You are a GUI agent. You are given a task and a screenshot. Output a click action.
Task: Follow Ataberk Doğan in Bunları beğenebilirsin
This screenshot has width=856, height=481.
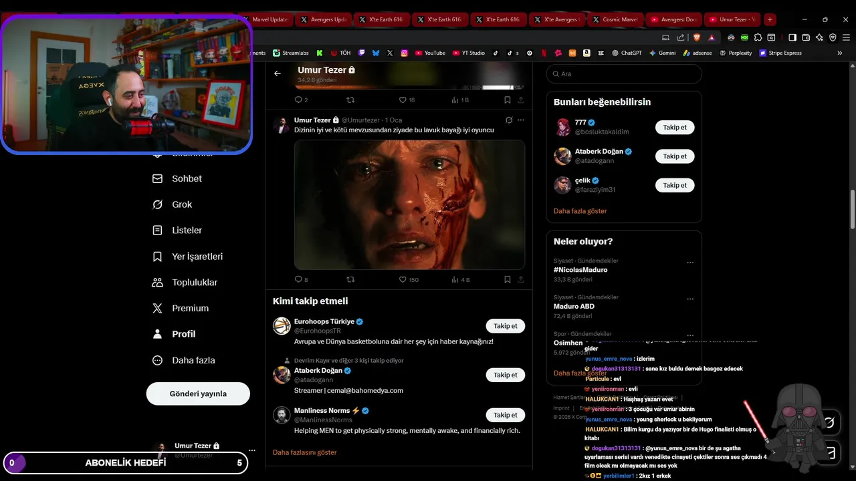point(675,156)
